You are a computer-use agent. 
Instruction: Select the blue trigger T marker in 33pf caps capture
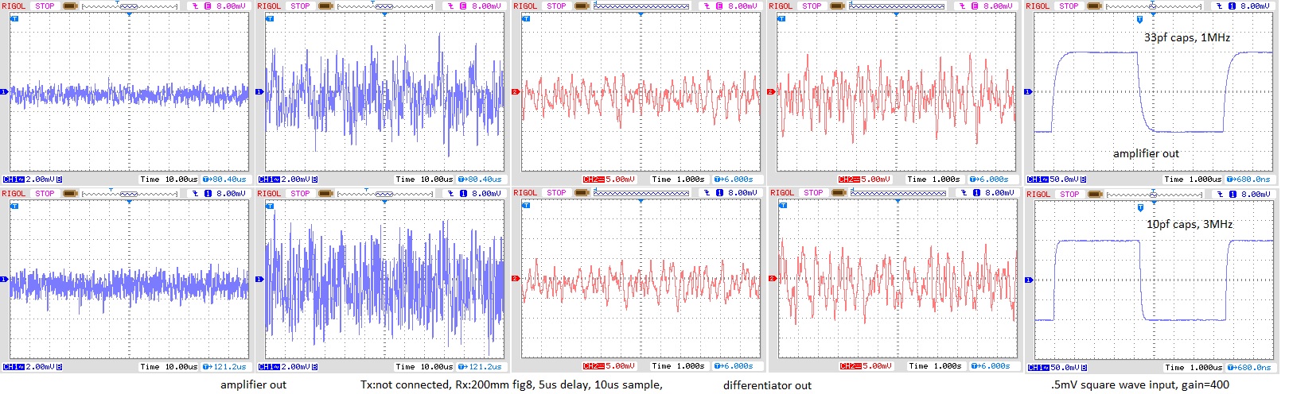[1139, 19]
